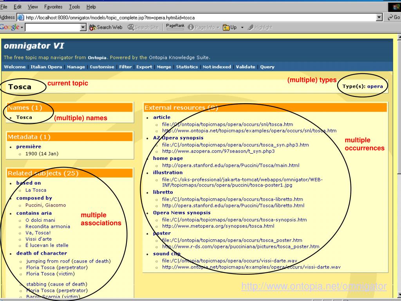
Task: Open the Filter link
Action: point(125,67)
